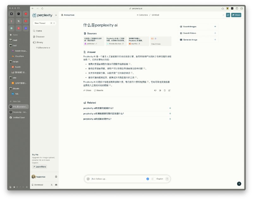Screen dimensions: 253x200
Task: Collapse the Perplexity sidebar
Action: coord(56,15)
